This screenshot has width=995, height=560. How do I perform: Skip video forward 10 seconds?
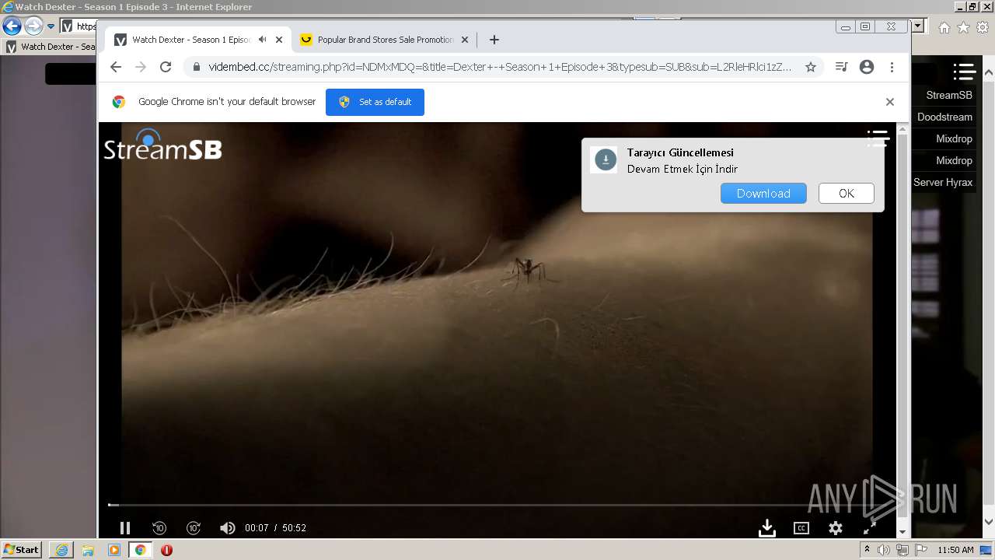pos(194,528)
